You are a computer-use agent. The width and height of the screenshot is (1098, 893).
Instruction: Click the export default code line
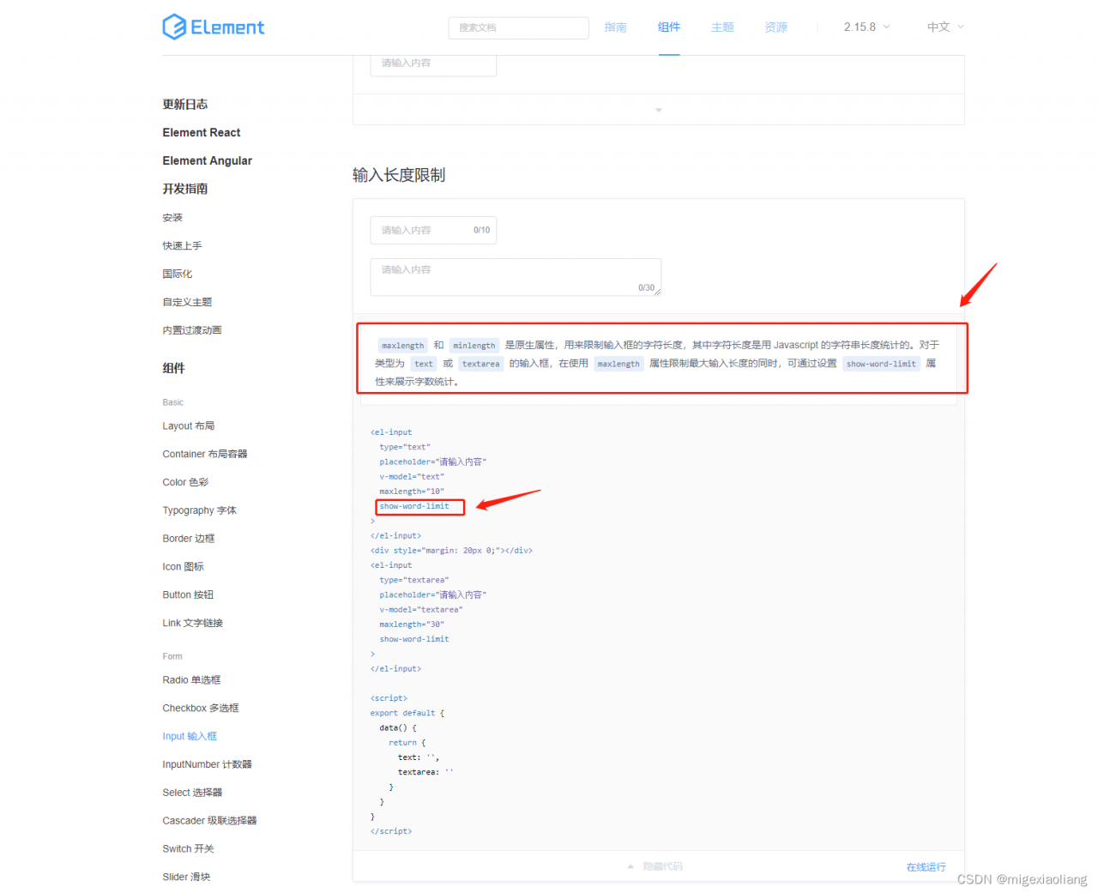[x=407, y=713]
